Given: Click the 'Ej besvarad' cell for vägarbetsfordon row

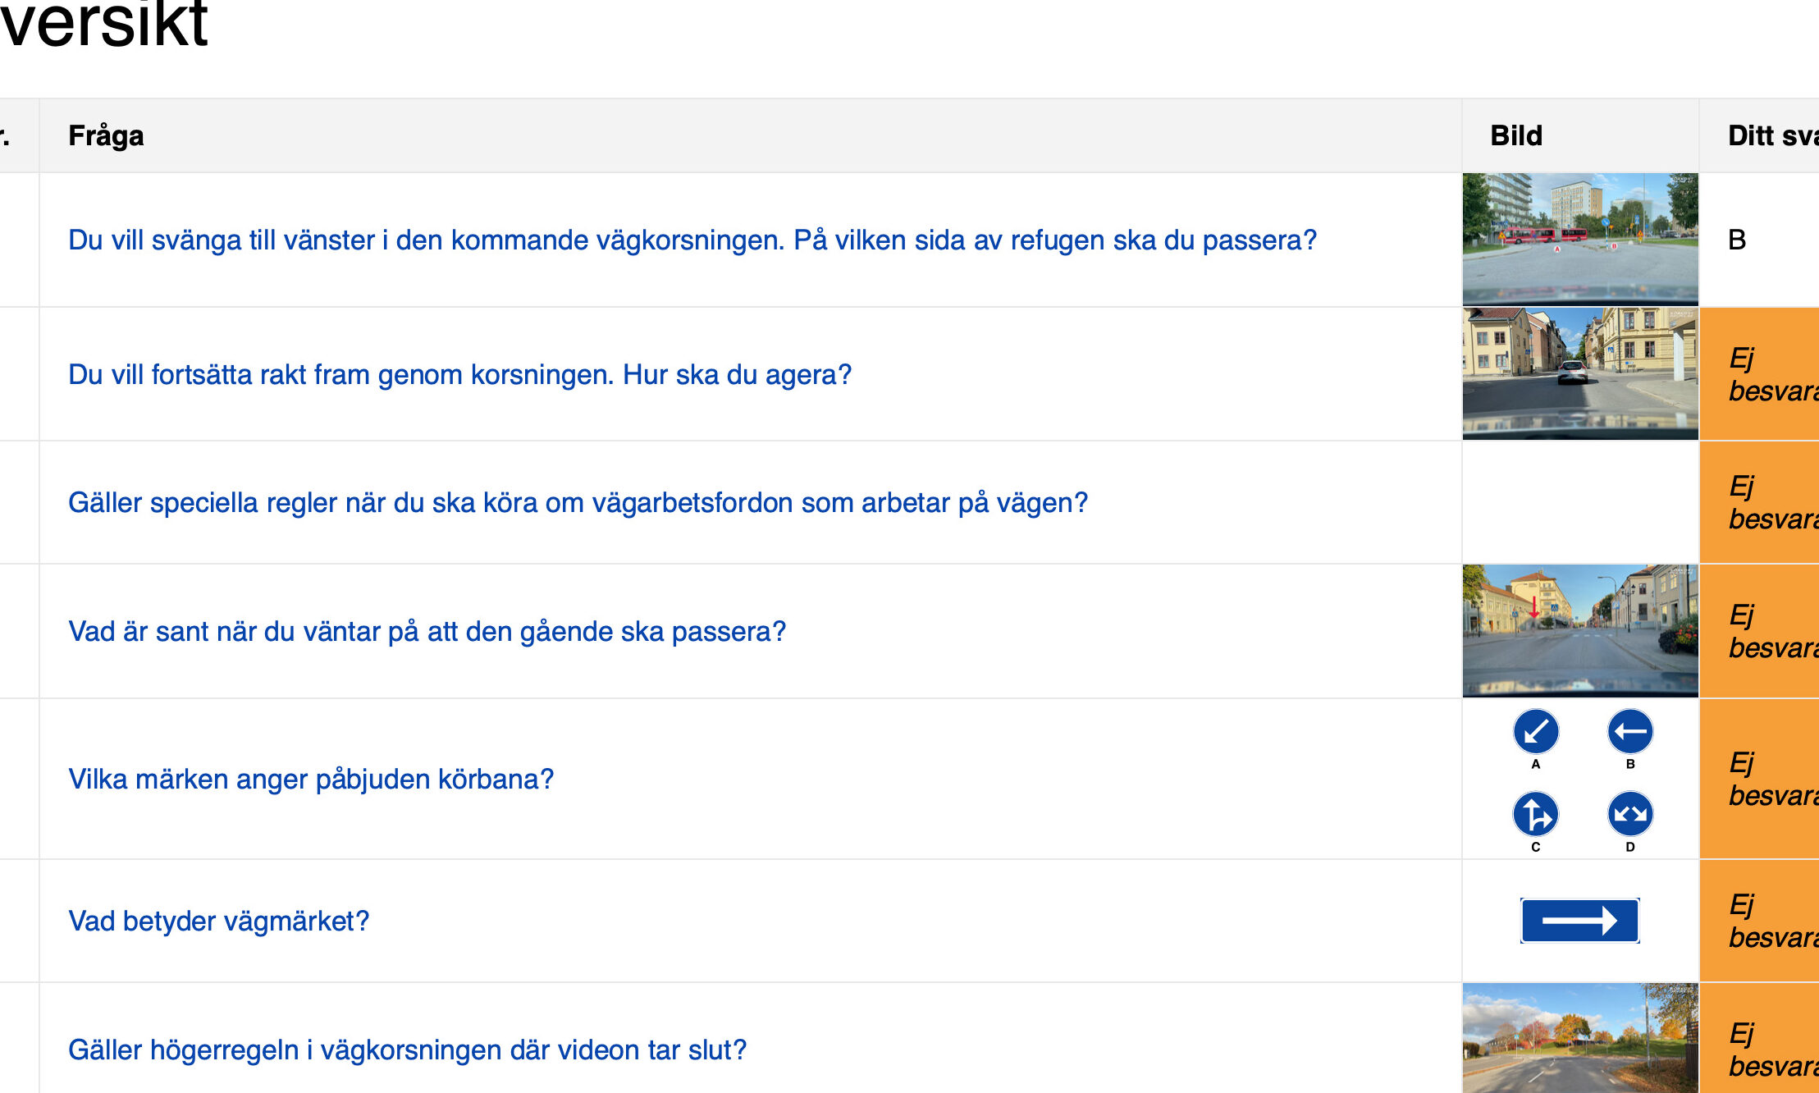Looking at the screenshot, I should (x=1759, y=502).
